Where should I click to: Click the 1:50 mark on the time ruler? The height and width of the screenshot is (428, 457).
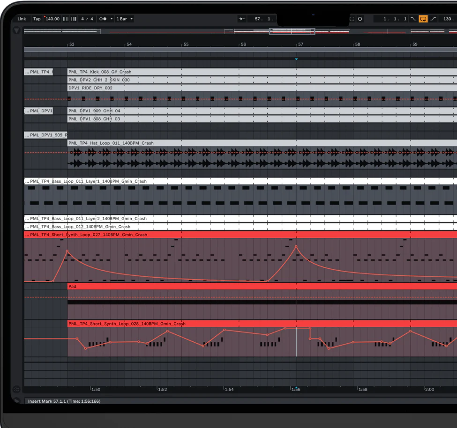96,390
